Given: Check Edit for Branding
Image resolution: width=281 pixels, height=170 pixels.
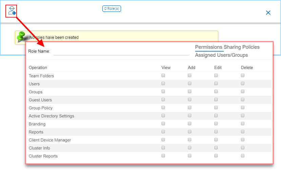Looking at the screenshot, I should [216, 123].
